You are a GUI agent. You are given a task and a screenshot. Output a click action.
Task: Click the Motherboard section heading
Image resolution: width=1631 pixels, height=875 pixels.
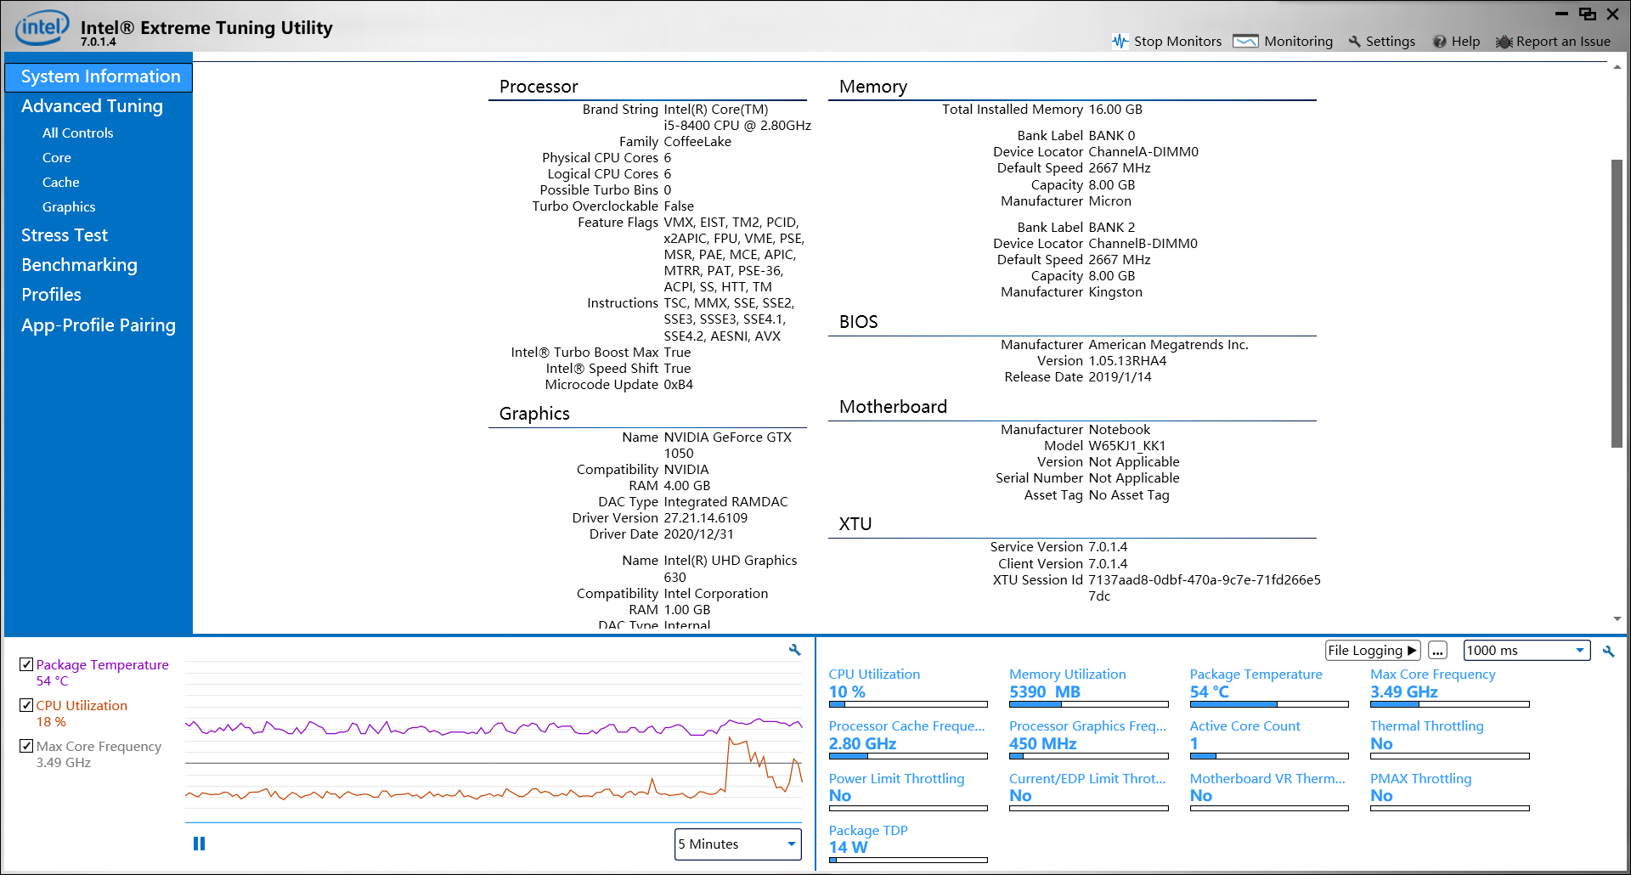click(893, 407)
